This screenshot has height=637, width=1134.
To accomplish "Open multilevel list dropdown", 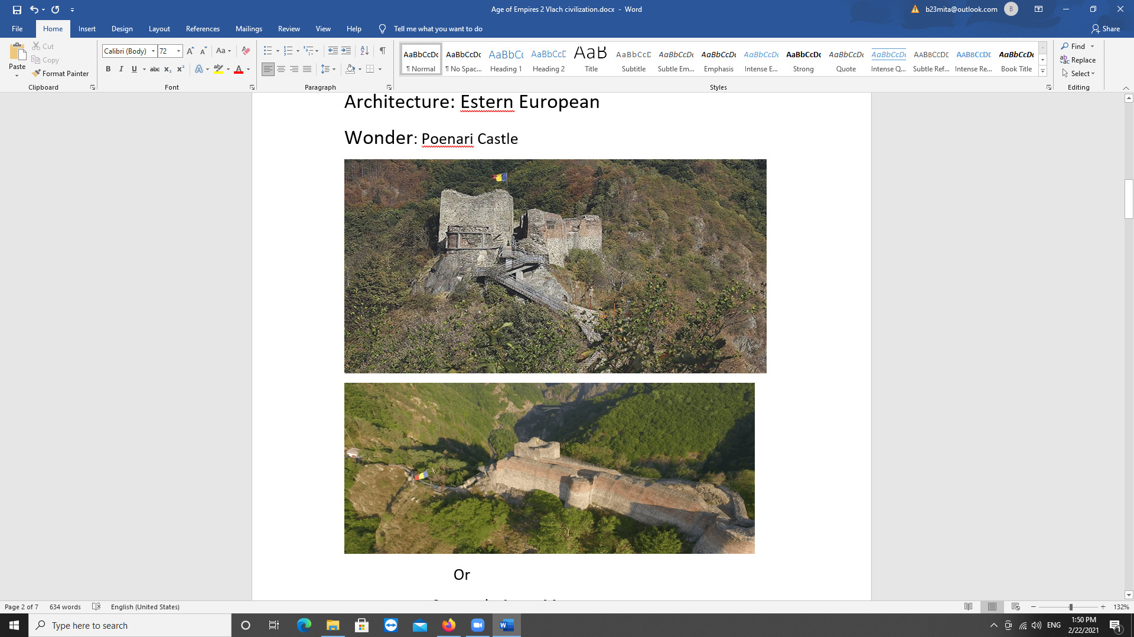I will click(x=311, y=51).
